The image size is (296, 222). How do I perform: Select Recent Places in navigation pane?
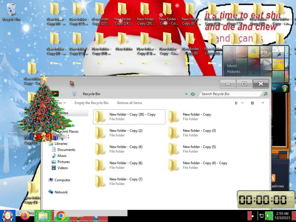[x=68, y=132]
